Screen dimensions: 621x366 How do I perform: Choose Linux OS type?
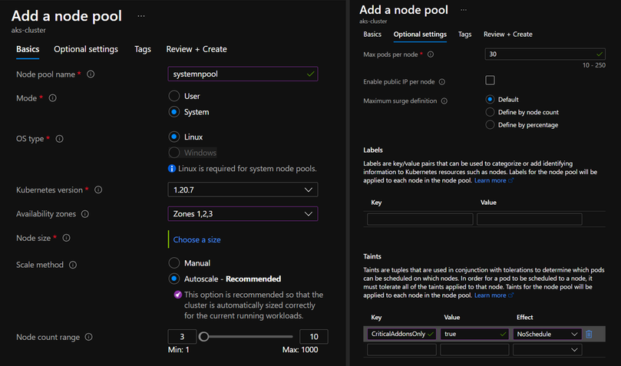point(173,137)
